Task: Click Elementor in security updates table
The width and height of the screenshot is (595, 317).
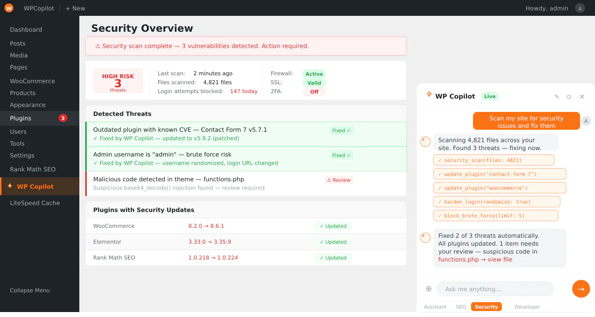Action: click(107, 242)
